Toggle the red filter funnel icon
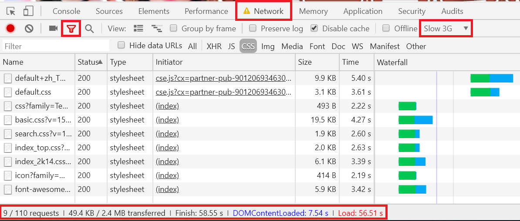Screen dimensions: 520x221 71,29
